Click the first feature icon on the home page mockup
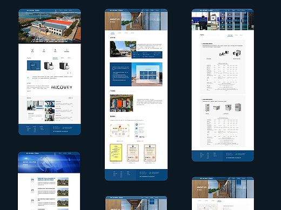This screenshot has width=281, height=210. (x=32, y=50)
